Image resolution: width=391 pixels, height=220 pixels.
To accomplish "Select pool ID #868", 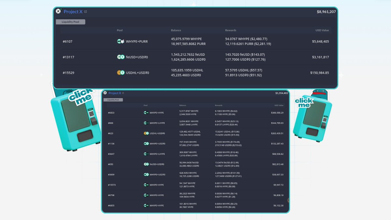I will pyautogui.click(x=110, y=123).
